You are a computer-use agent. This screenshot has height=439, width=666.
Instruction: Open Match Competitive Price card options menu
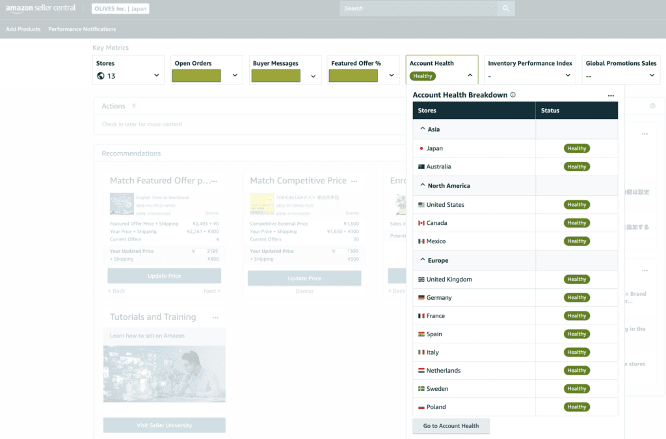pyautogui.click(x=354, y=181)
